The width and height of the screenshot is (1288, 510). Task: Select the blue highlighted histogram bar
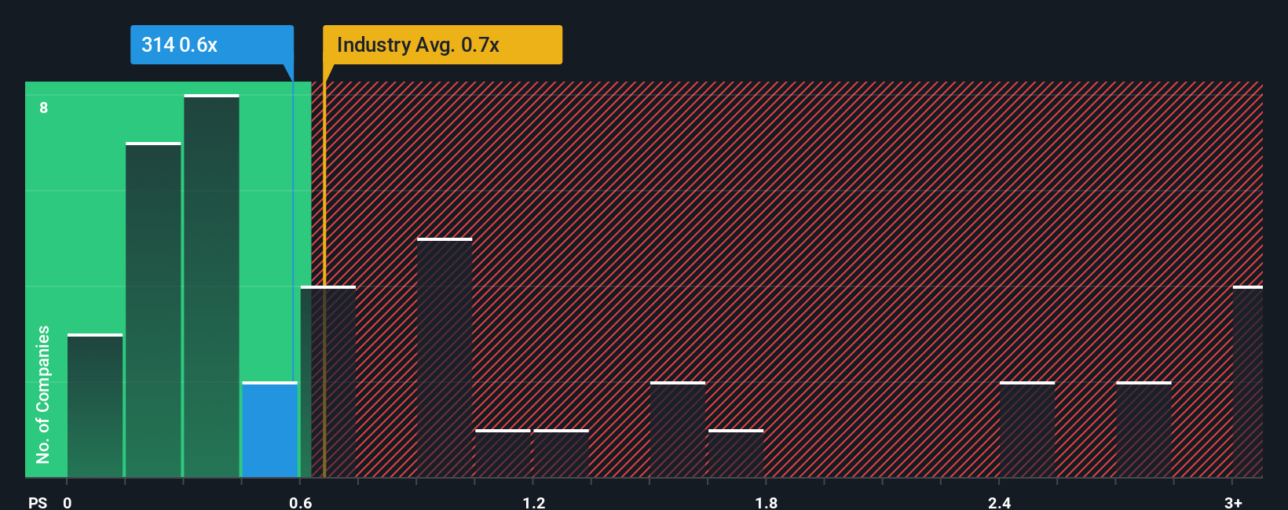tap(269, 430)
